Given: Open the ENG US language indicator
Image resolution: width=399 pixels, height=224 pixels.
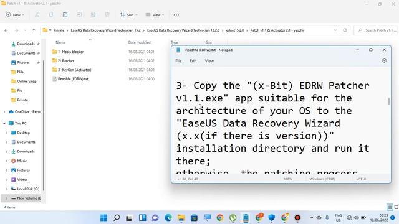Looking at the screenshot, I should (338, 218).
